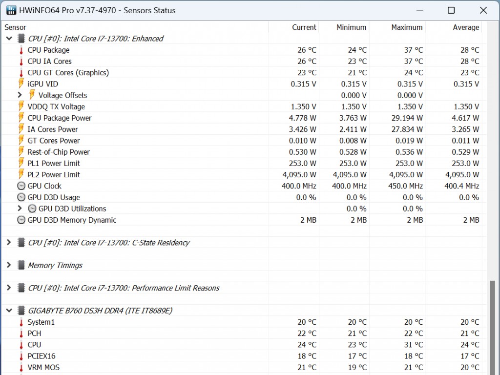Click the lightning icon beside IA Cores Power
This screenshot has width=500, height=375.
point(21,129)
